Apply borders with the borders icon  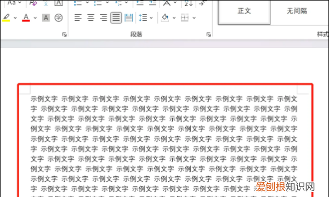click(185, 18)
